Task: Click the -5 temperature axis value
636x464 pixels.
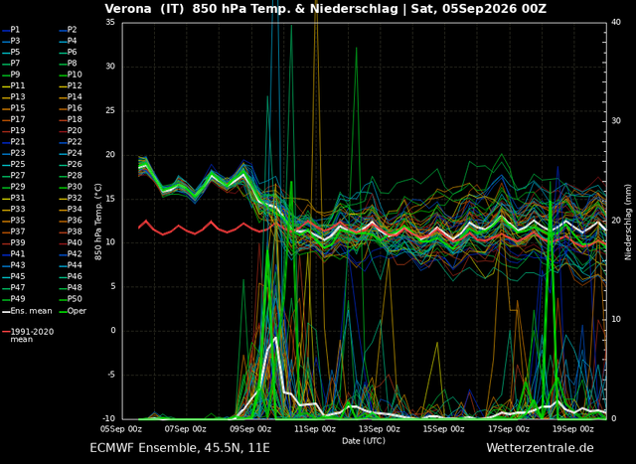Action: [x=111, y=375]
